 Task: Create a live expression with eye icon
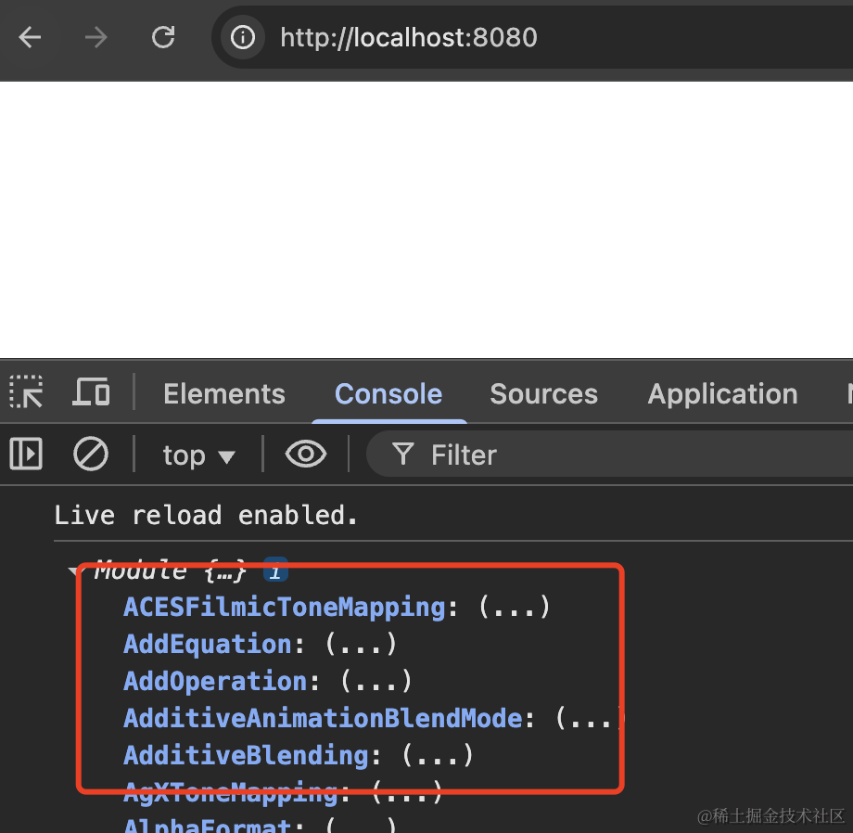click(306, 454)
